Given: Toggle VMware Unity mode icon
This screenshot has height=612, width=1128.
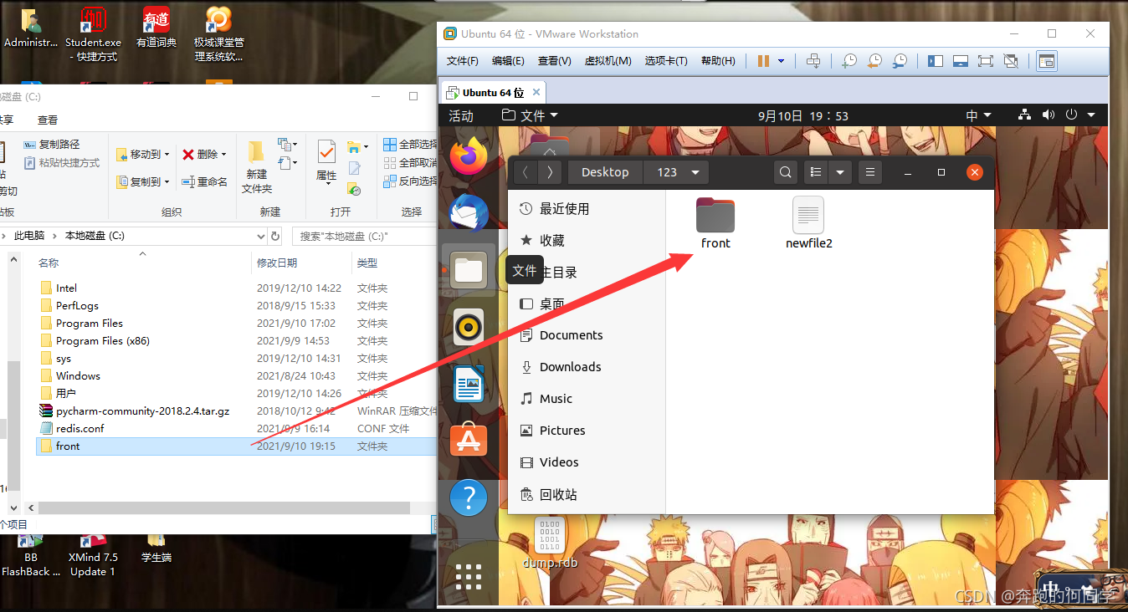Looking at the screenshot, I should [1011, 61].
